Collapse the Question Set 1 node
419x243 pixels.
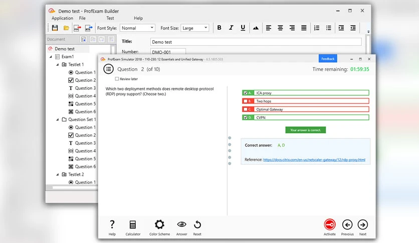click(x=58, y=119)
